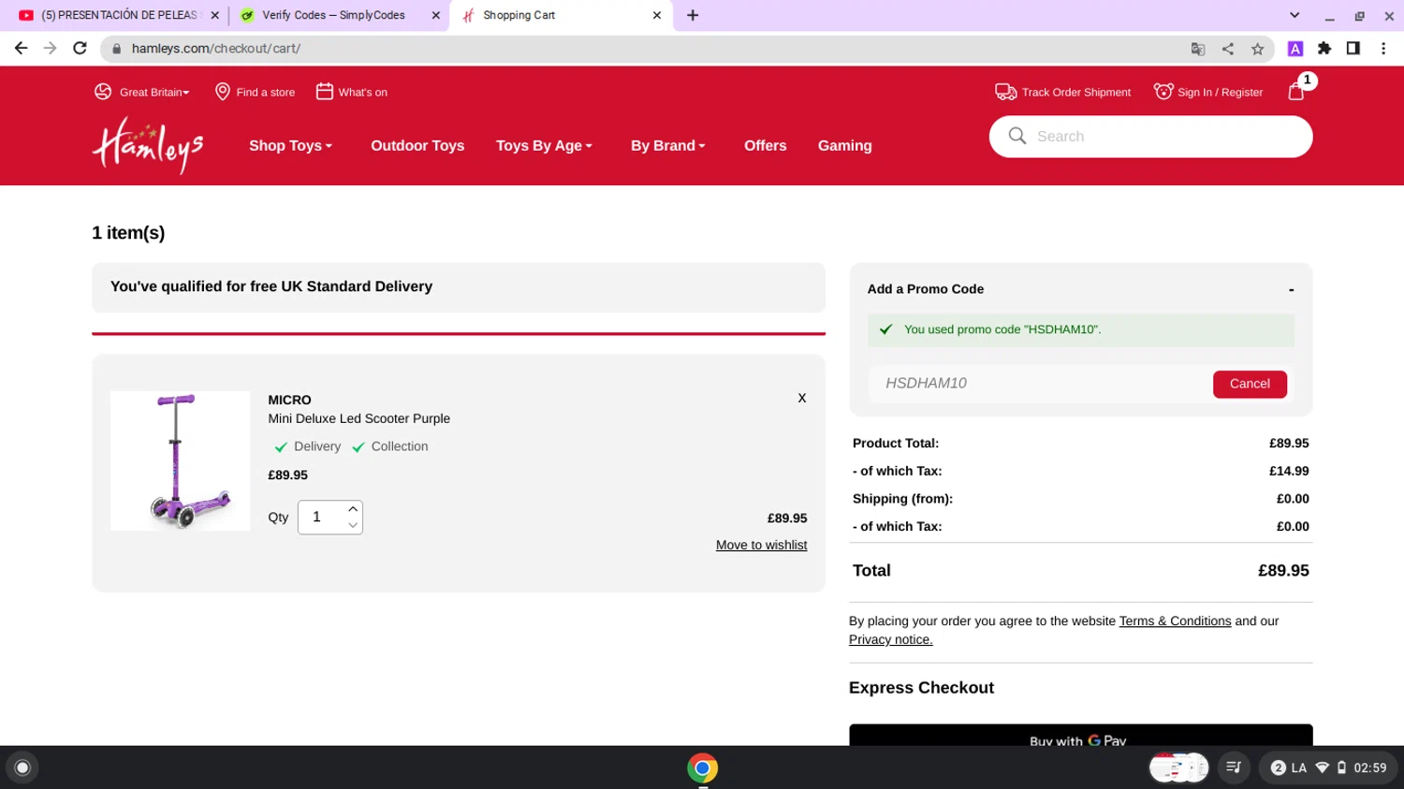Click the promo code input HSDHAM10
The image size is (1404, 789).
1039,384
